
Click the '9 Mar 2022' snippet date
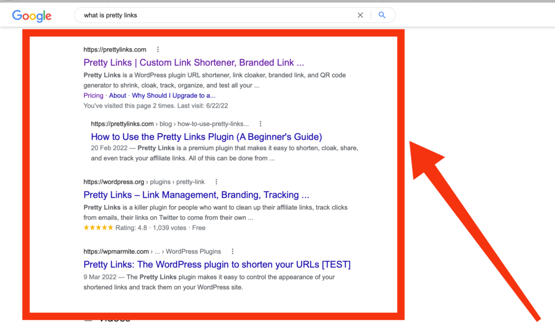100,277
